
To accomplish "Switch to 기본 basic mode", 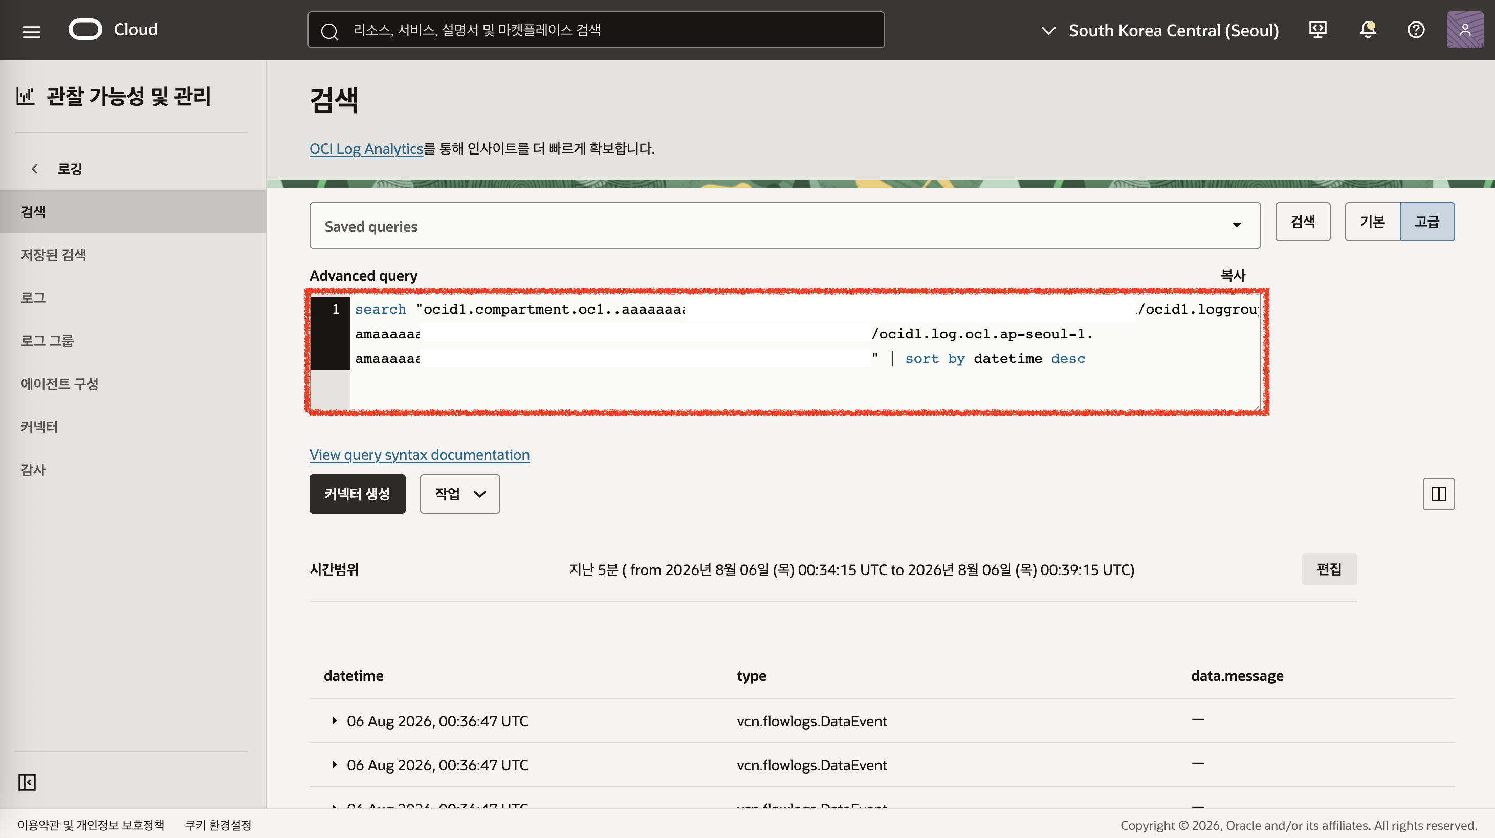I will [x=1373, y=222].
